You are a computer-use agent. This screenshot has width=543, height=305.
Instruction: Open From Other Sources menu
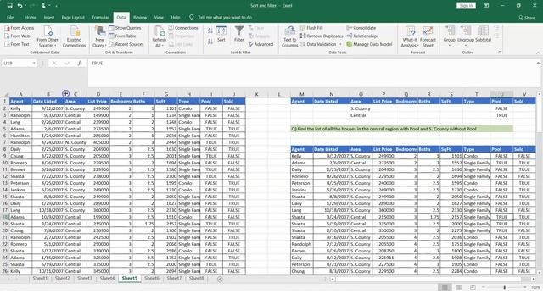(48, 36)
